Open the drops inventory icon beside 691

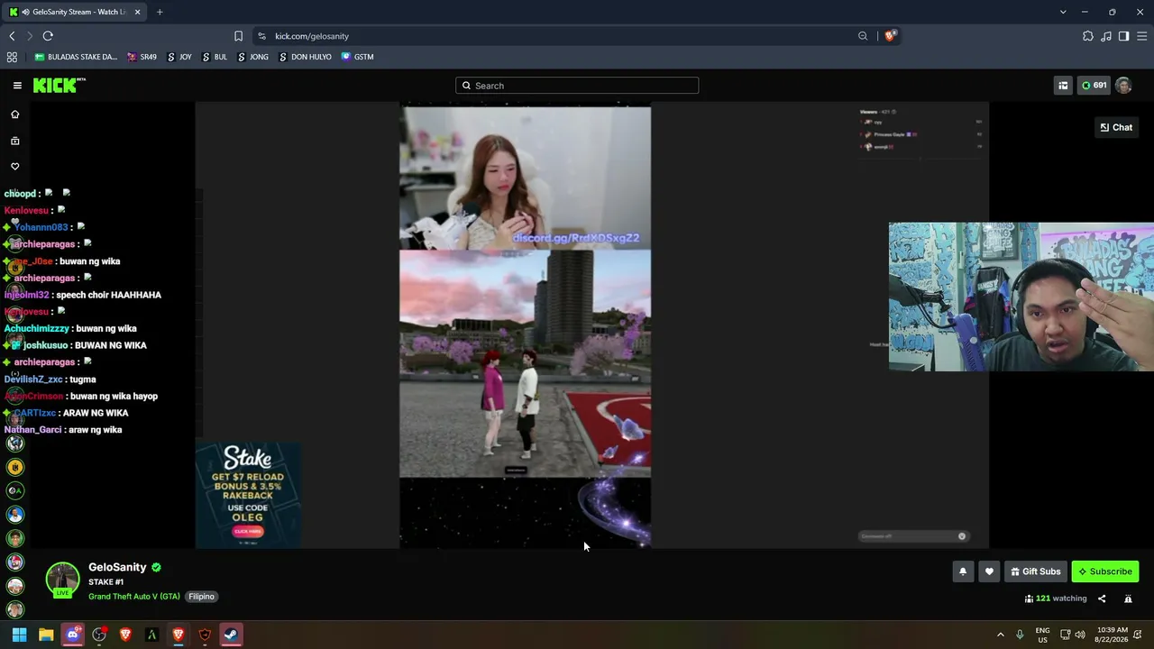(x=1063, y=86)
